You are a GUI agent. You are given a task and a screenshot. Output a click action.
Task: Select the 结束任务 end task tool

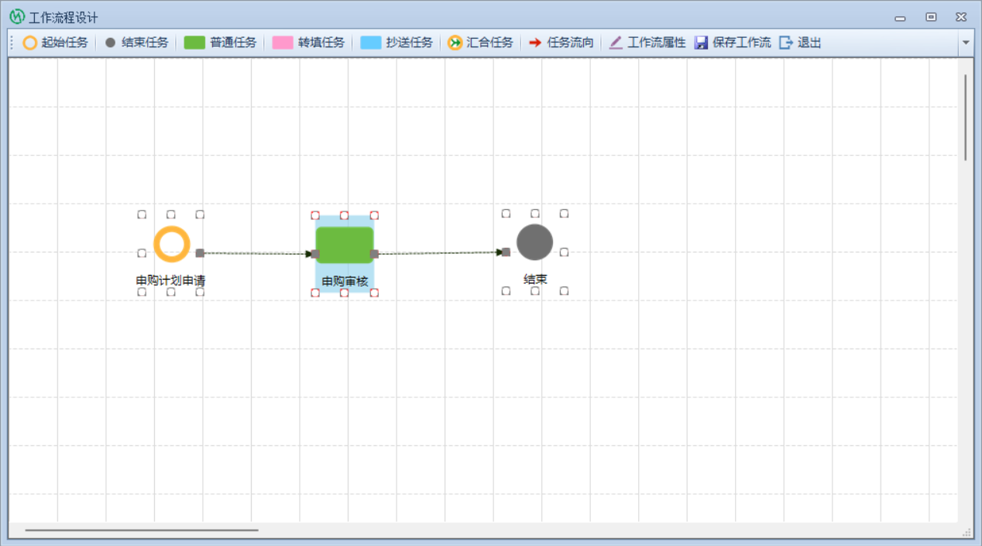coord(136,43)
